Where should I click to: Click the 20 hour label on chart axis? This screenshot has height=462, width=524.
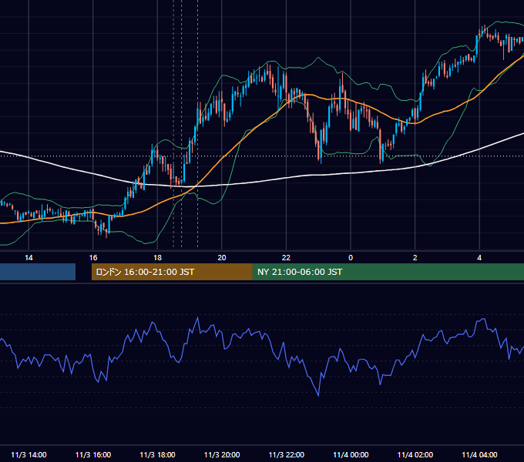[222, 258]
